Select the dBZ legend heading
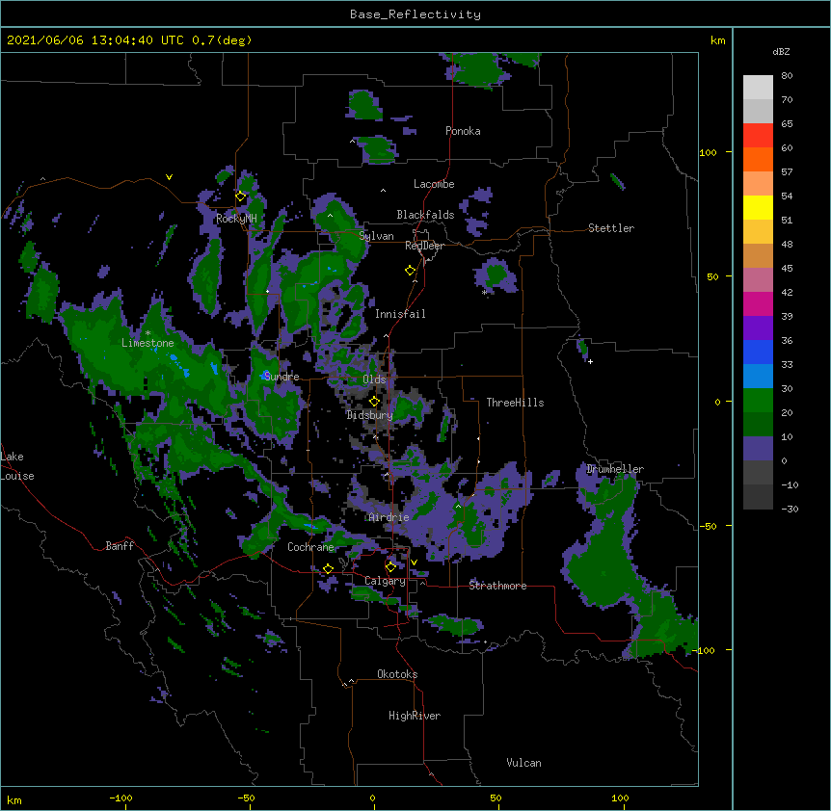Image resolution: width=831 pixels, height=811 pixels. tap(781, 52)
